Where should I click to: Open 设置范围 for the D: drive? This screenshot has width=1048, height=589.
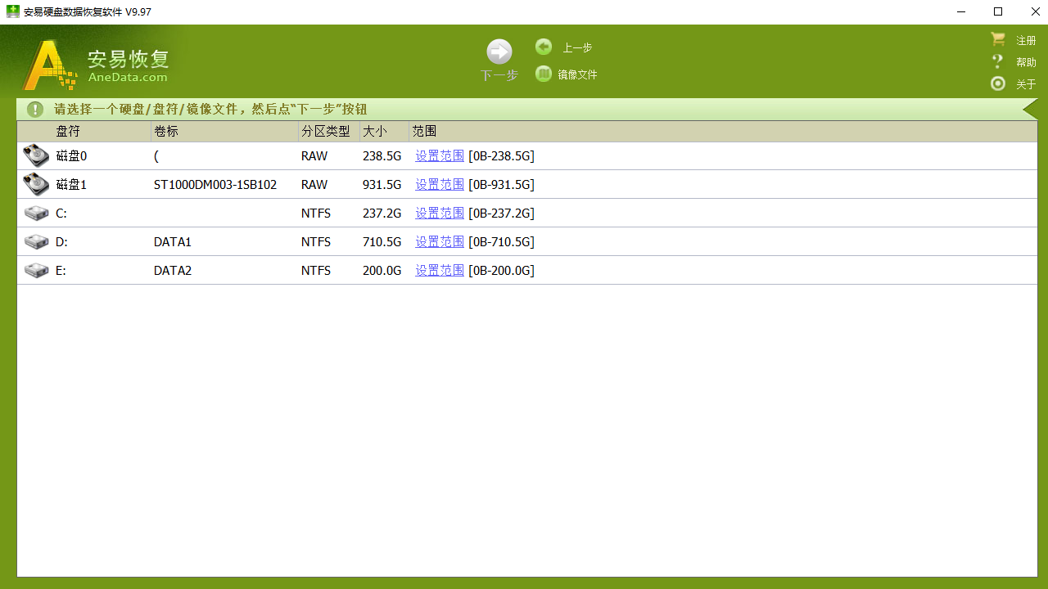[439, 241]
